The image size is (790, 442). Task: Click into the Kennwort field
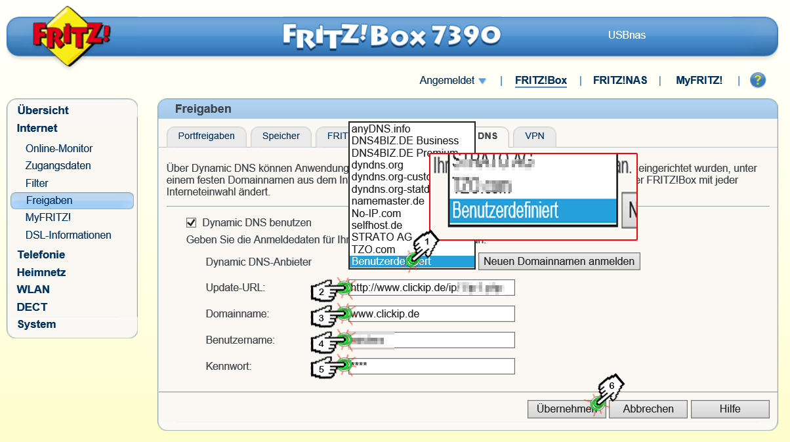point(432,366)
